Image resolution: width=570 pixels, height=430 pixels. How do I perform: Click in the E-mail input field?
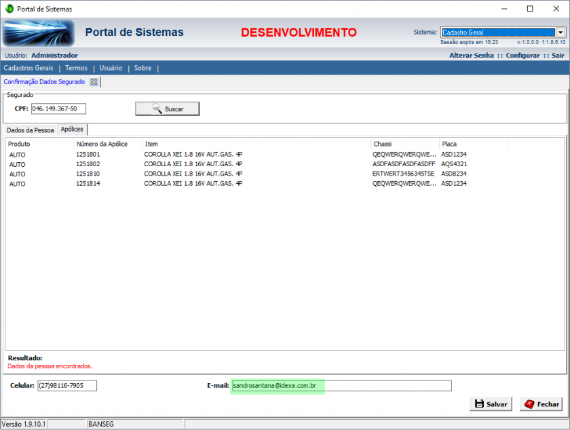pos(341,385)
